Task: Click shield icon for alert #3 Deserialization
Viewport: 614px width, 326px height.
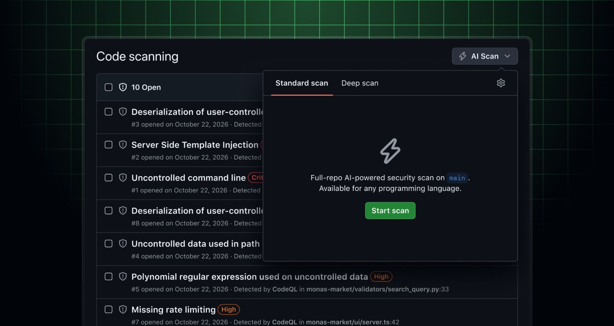Action: point(123,112)
